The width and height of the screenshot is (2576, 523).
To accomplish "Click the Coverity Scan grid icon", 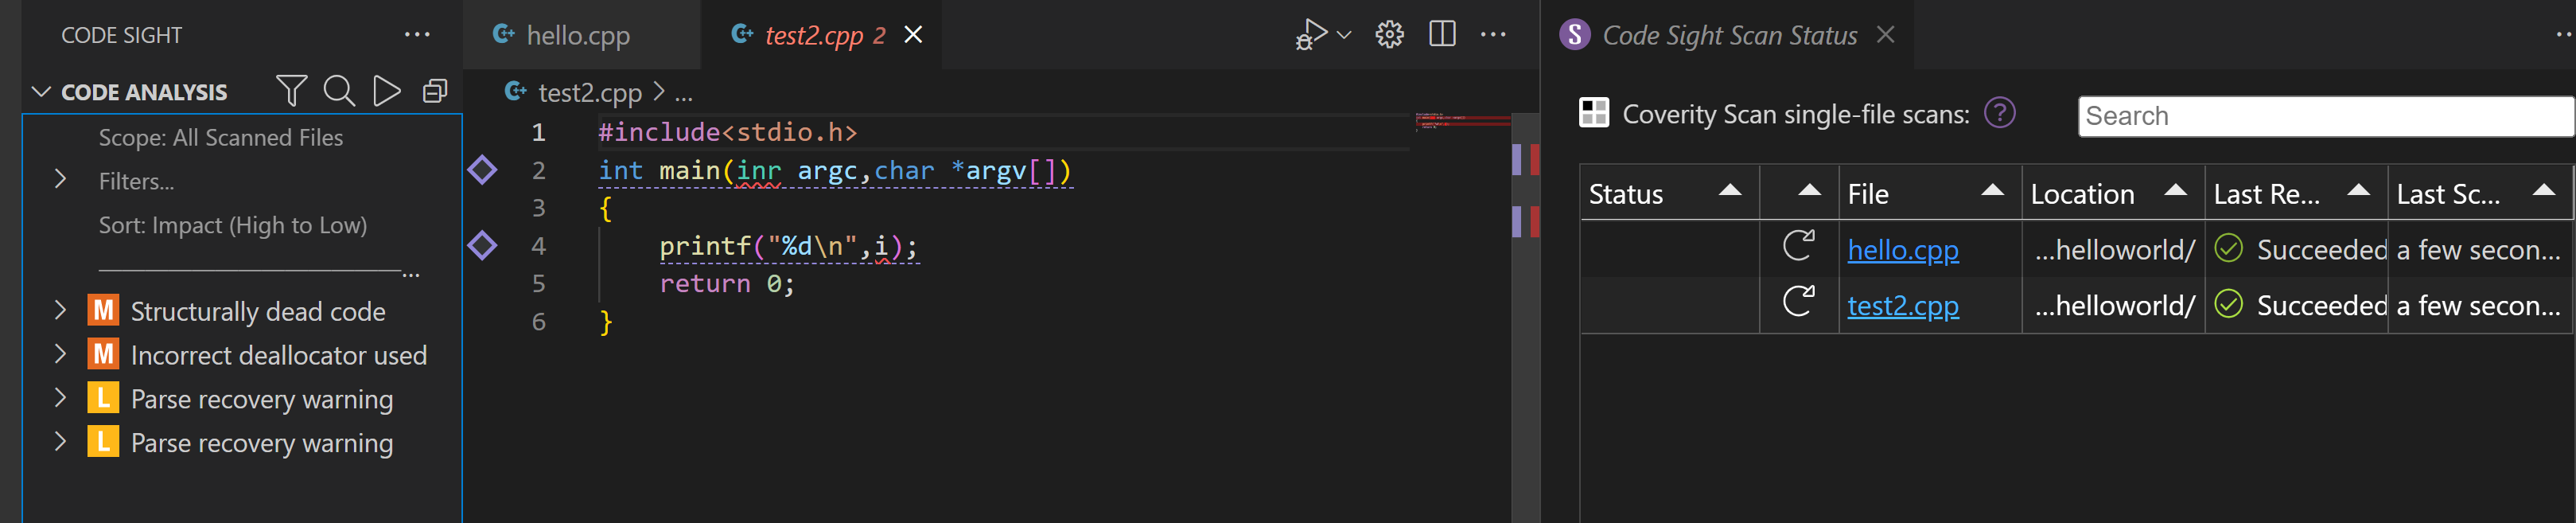I will 1594,112.
